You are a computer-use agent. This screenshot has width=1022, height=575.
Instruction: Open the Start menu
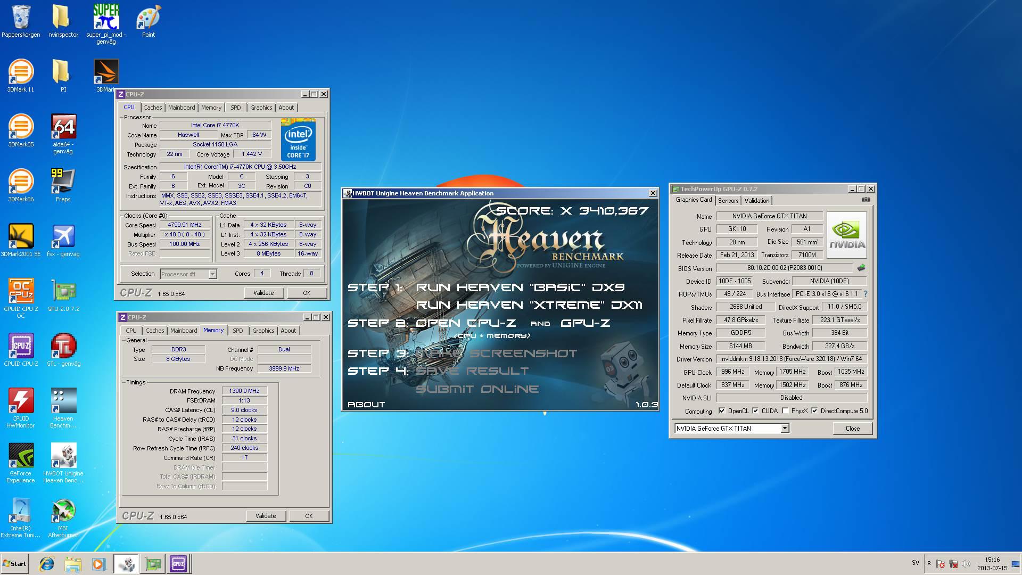tap(14, 564)
